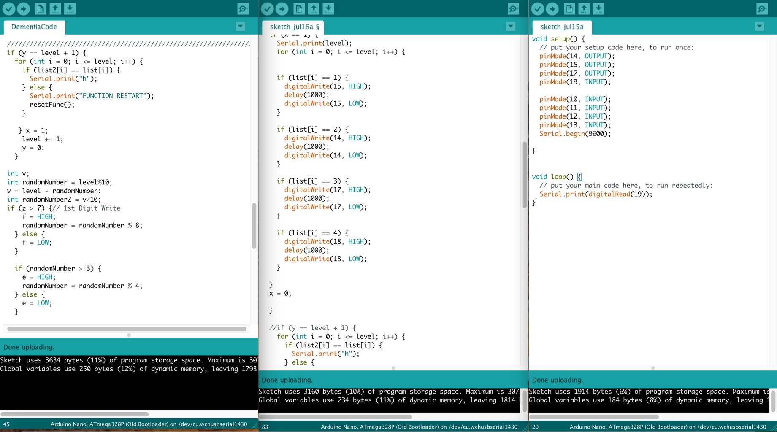The height and width of the screenshot is (432, 777).
Task: Upload sketch_jul15a to the Arduino Nano
Action: (x=552, y=8)
